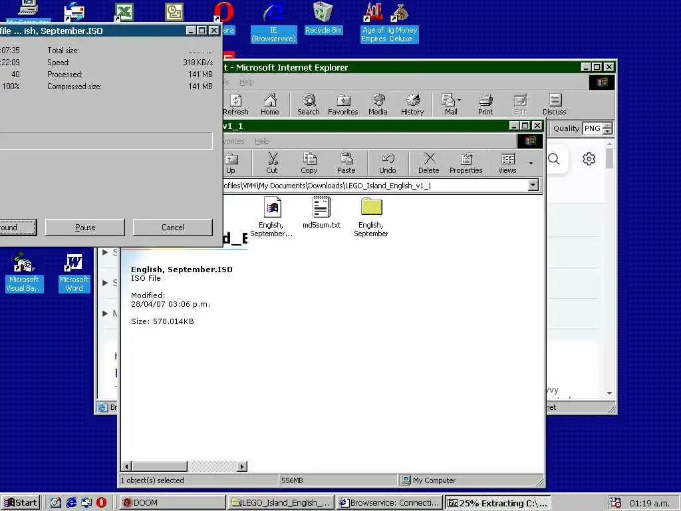
Task: Pause the 7-Zip extraction
Action: pos(85,228)
